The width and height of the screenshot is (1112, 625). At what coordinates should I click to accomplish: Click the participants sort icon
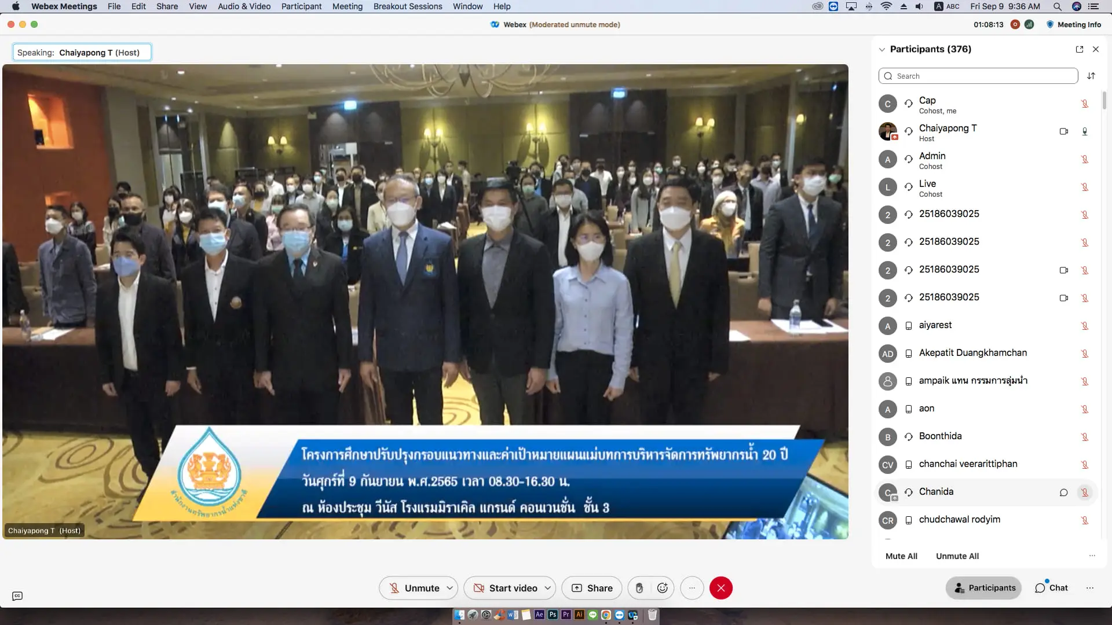pyautogui.click(x=1091, y=76)
